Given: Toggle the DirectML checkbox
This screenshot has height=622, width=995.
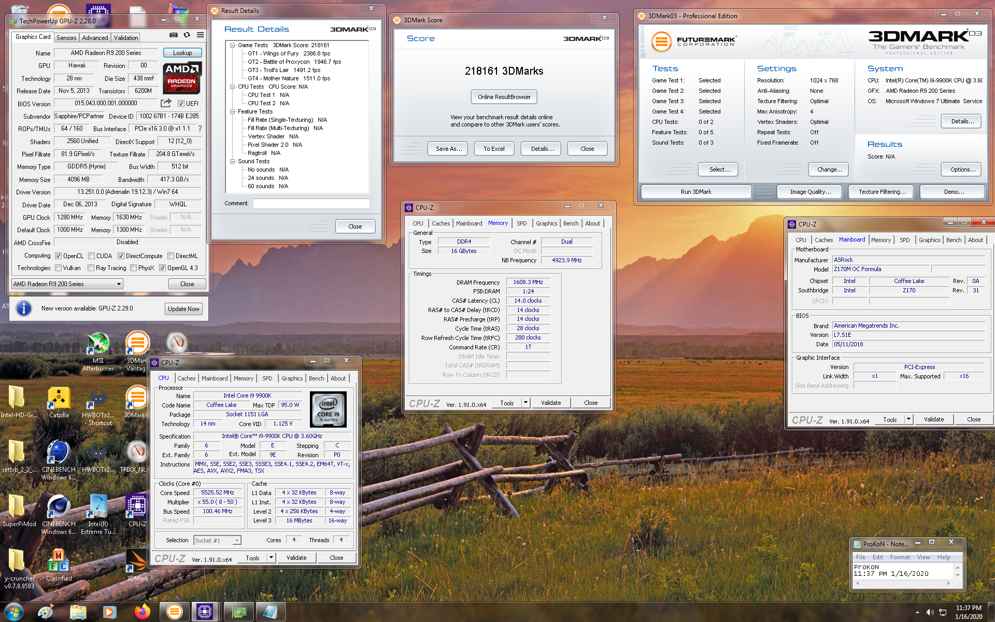Looking at the screenshot, I should [x=170, y=256].
